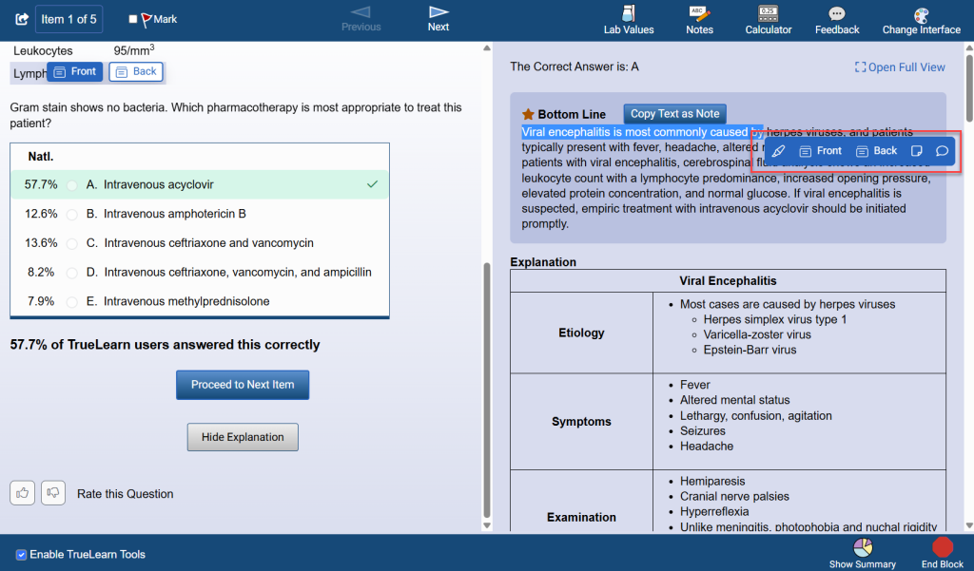Click Back button above the question text

pos(136,71)
